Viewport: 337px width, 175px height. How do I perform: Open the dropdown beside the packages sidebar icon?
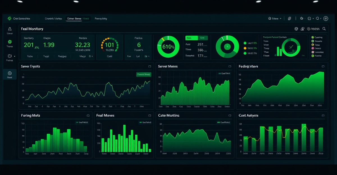pyautogui.click(x=14, y=56)
